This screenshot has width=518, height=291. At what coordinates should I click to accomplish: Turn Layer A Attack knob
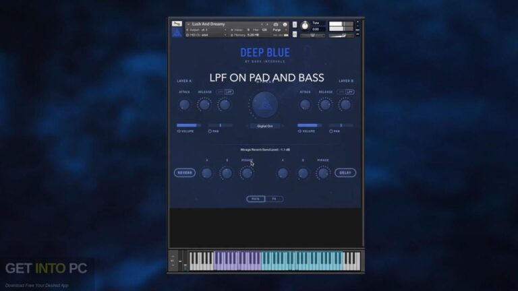coord(184,104)
